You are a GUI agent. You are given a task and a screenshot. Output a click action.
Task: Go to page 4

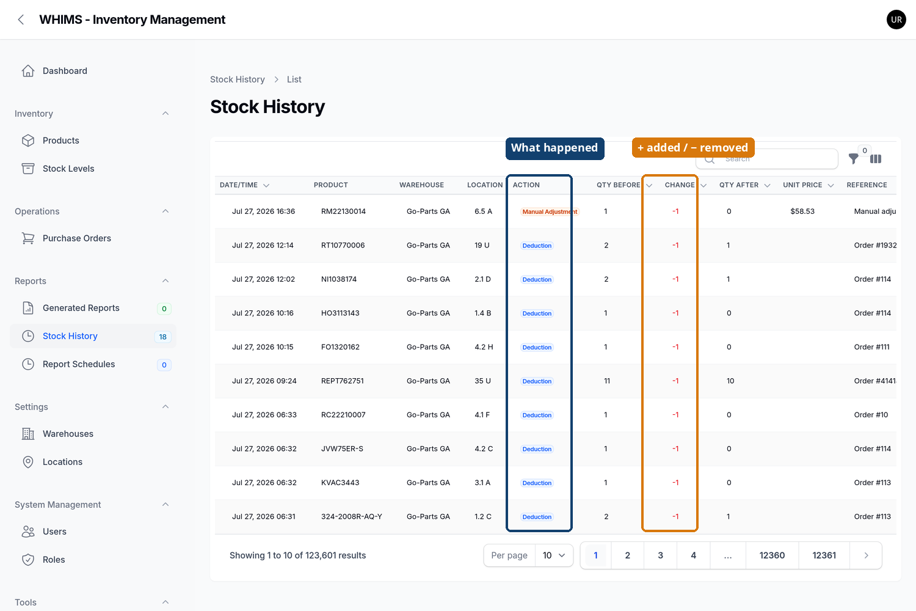pos(693,555)
